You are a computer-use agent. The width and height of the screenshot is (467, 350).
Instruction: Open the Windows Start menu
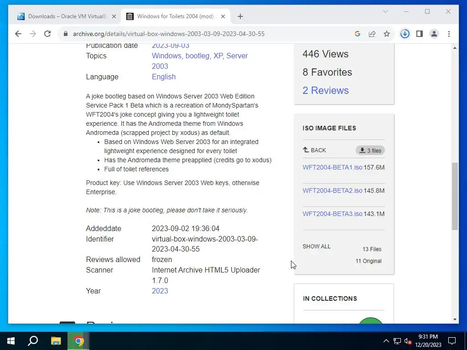(11, 341)
